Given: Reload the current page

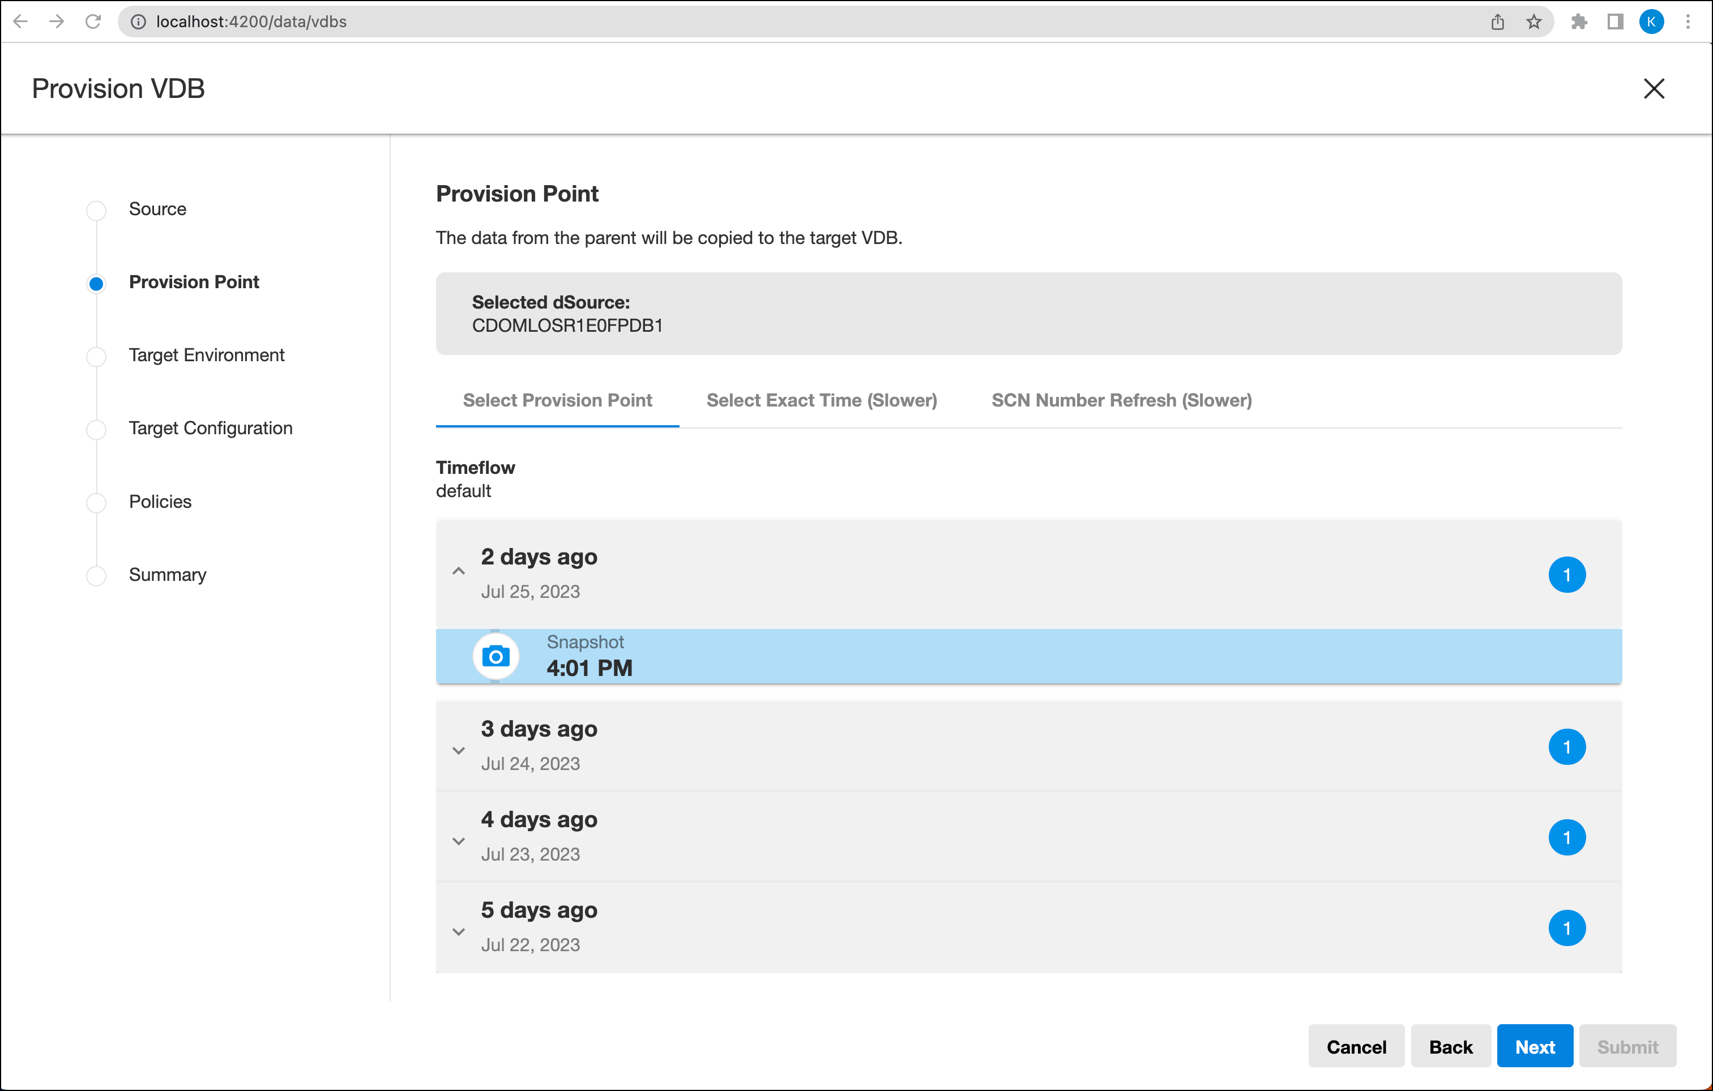Looking at the screenshot, I should point(94,22).
